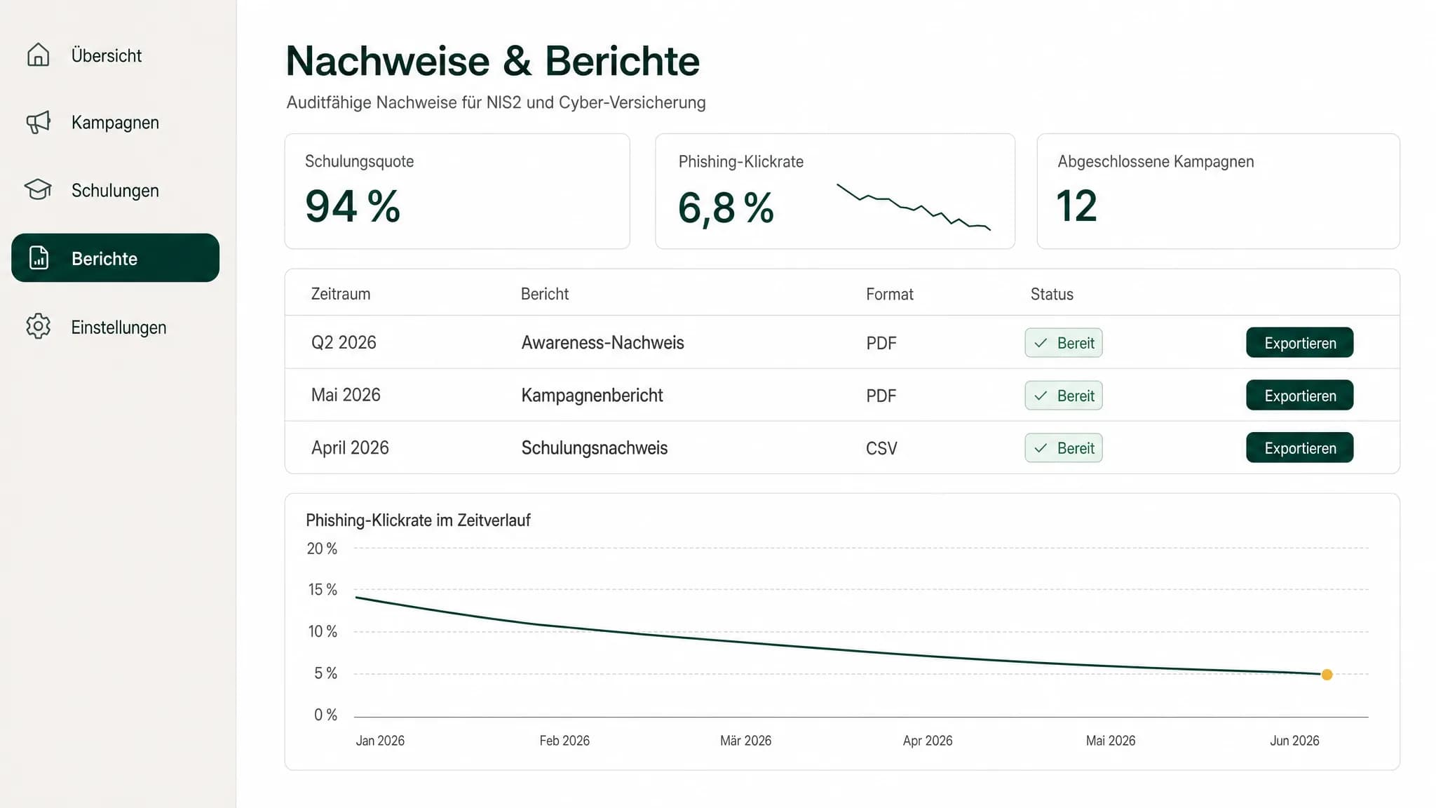Click the Bereit status for Awareness-Nachweis

1063,343
